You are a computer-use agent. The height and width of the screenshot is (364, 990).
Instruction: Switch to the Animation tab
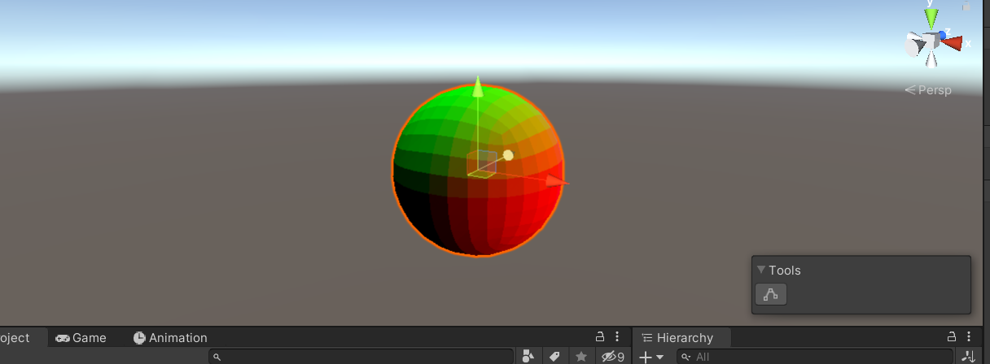(170, 338)
